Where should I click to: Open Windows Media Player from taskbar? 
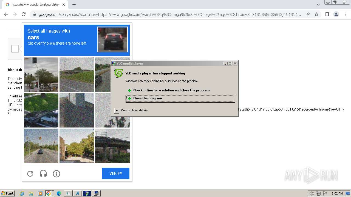tap(40, 193)
